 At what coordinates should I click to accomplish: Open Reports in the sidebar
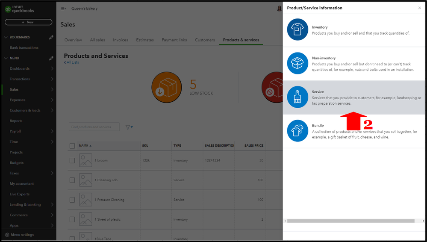tap(16, 121)
